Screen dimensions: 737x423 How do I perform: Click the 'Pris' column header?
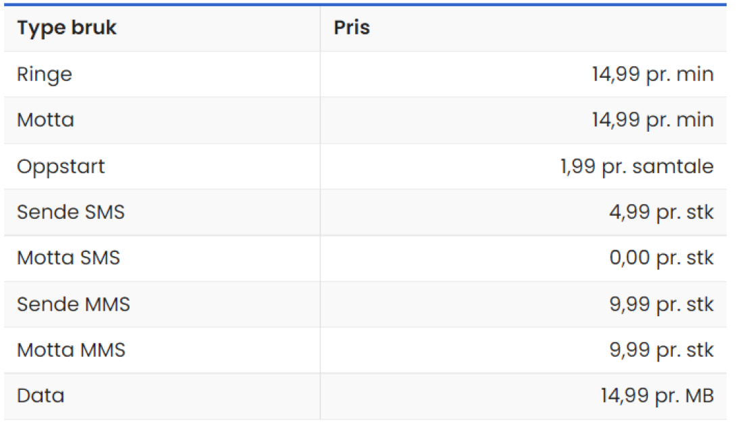[352, 28]
